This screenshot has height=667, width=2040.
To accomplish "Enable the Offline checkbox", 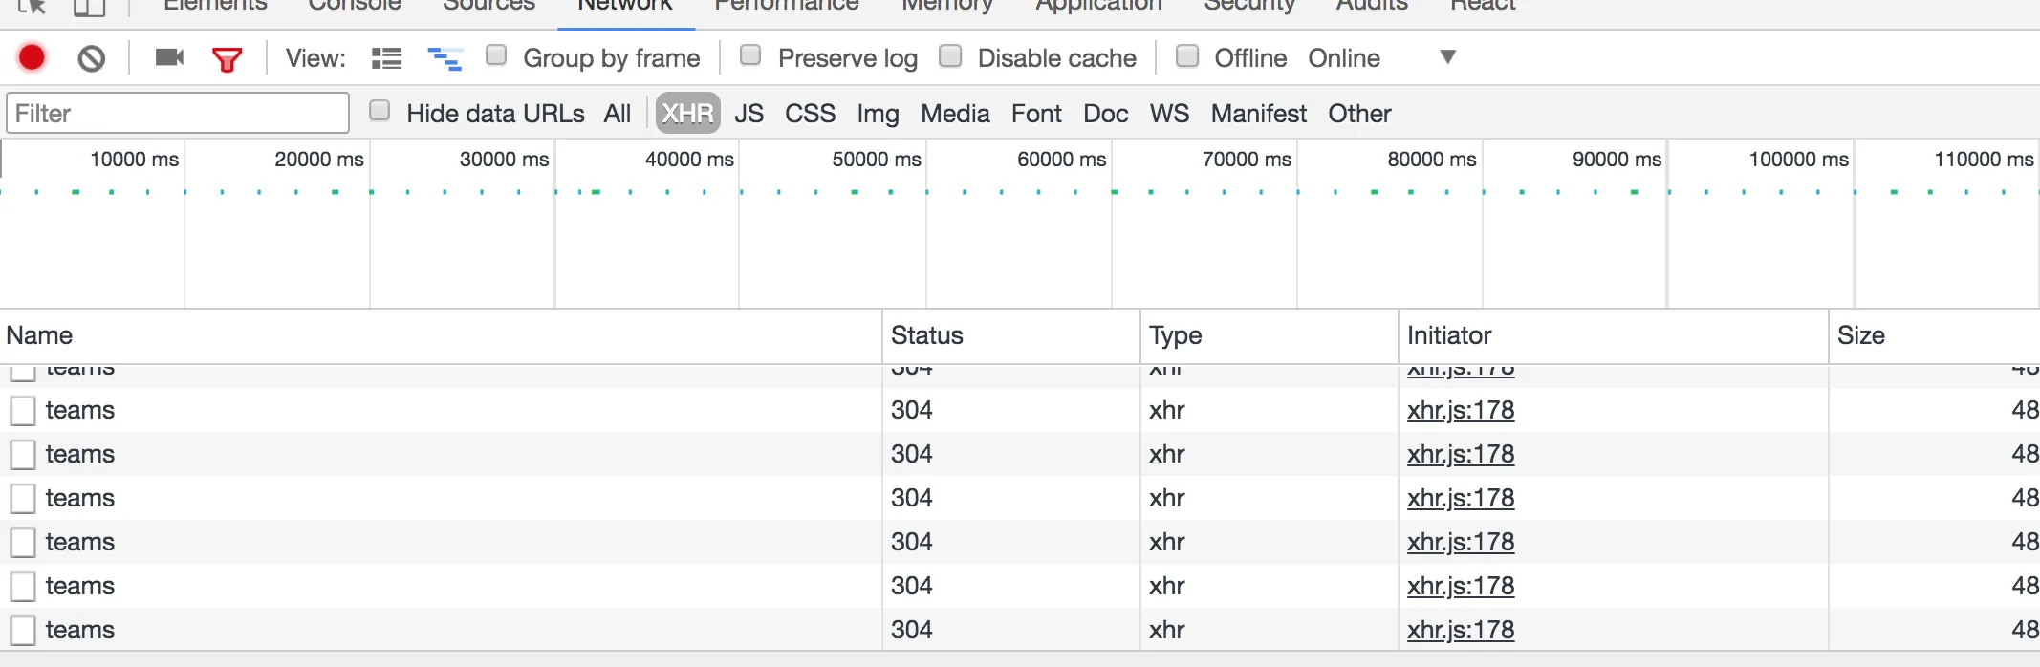I will 1187,55.
